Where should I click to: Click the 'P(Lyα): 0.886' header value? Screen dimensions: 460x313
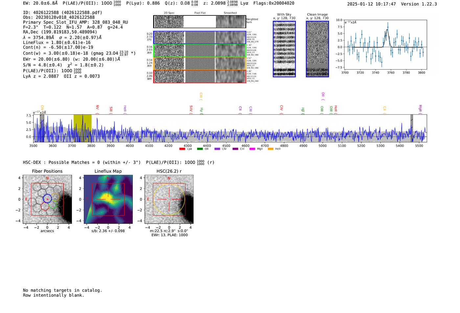[x=143, y=3]
